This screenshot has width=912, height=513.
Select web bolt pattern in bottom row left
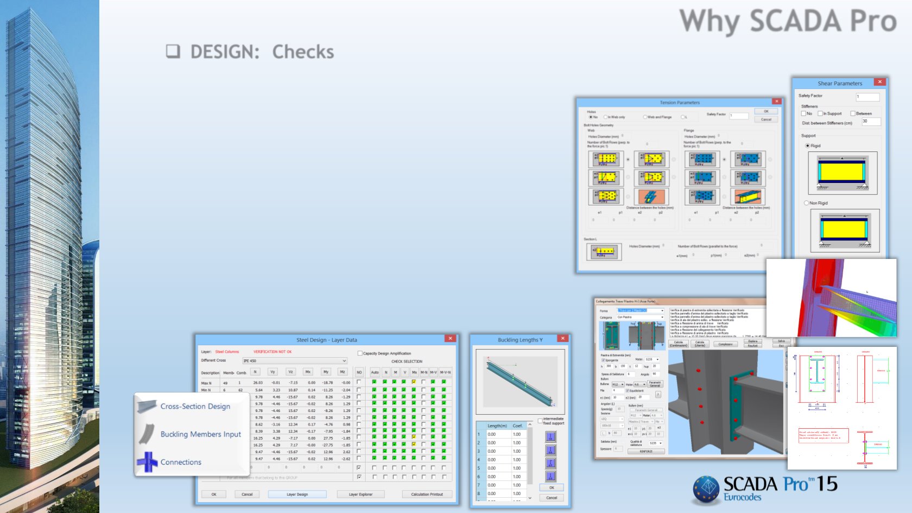click(x=606, y=196)
